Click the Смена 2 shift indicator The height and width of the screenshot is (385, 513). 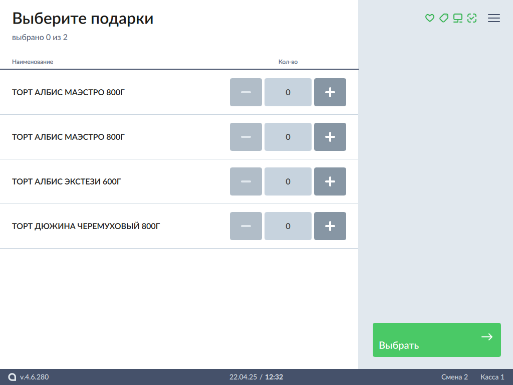click(454, 377)
